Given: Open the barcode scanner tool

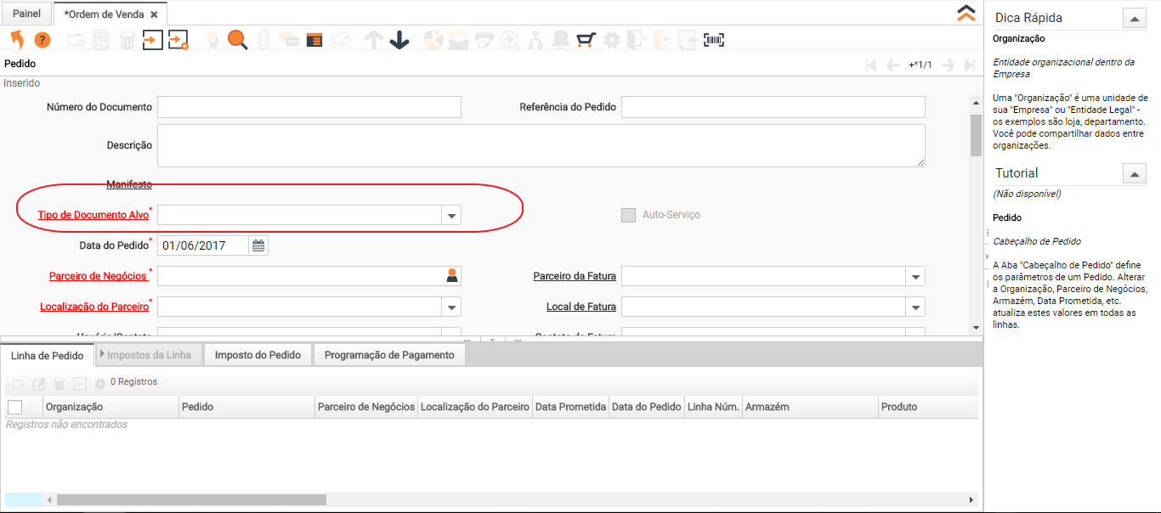Looking at the screenshot, I should click(x=714, y=39).
